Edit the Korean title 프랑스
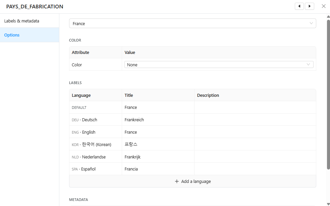Viewport: 330px width, 206px height. click(x=158, y=144)
